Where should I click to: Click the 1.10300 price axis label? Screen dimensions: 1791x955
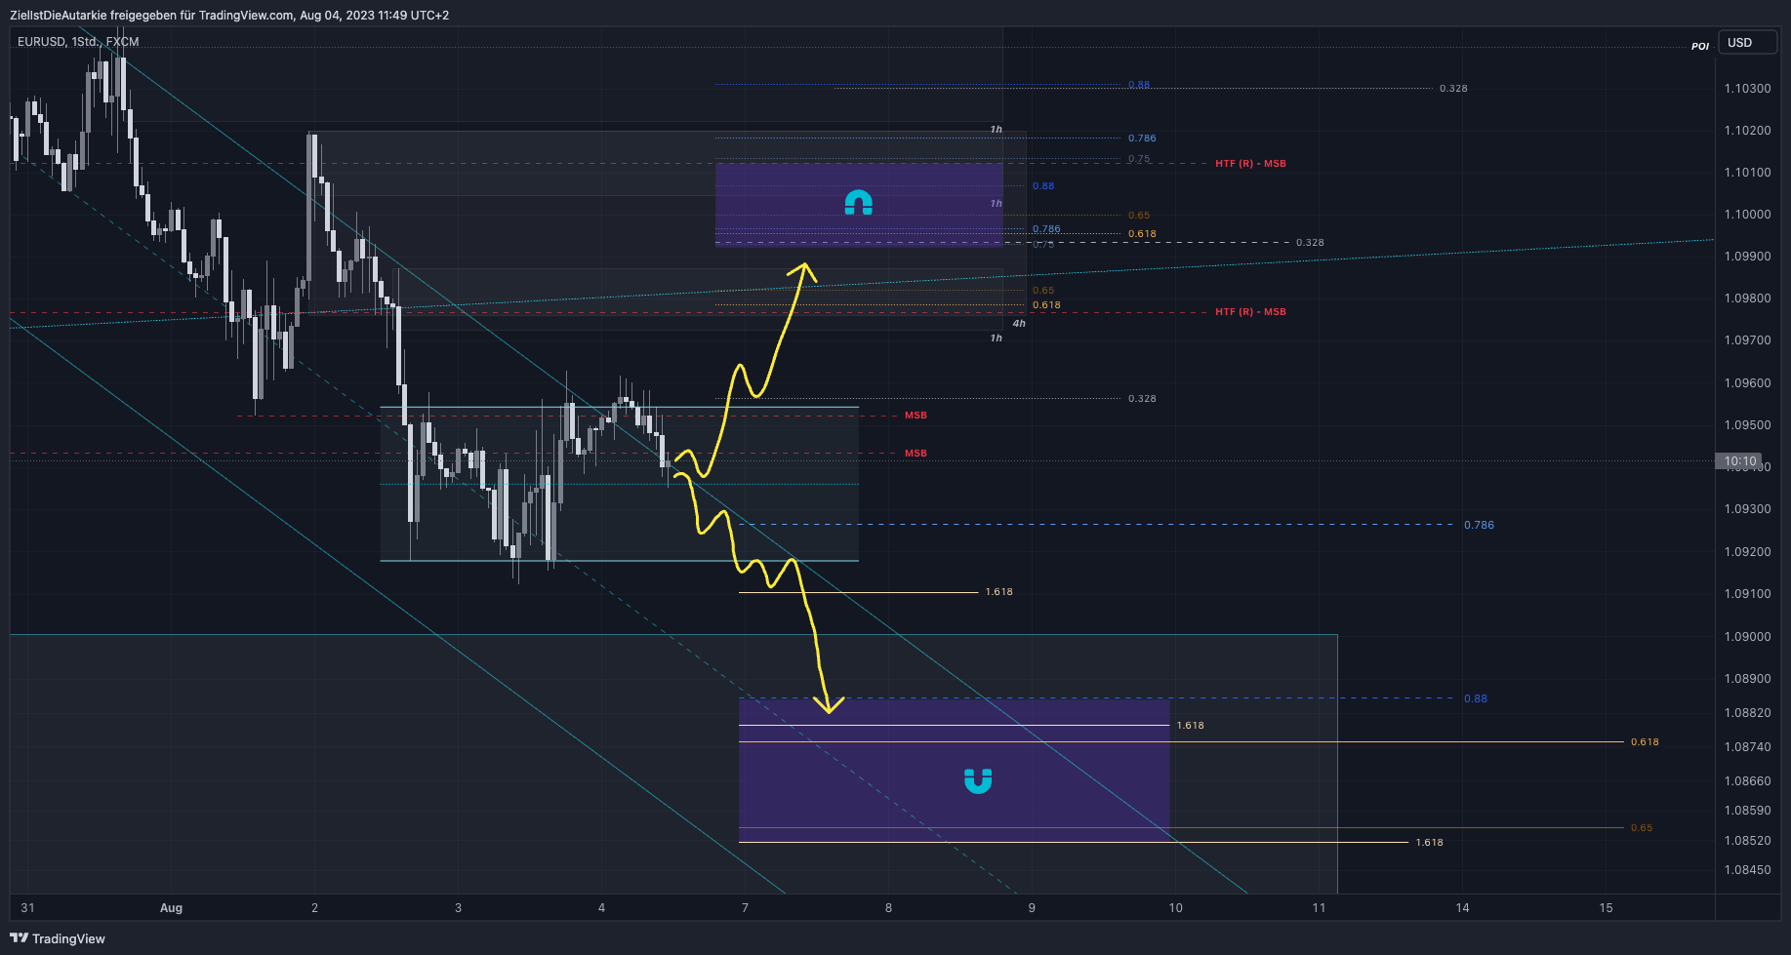[x=1747, y=89]
